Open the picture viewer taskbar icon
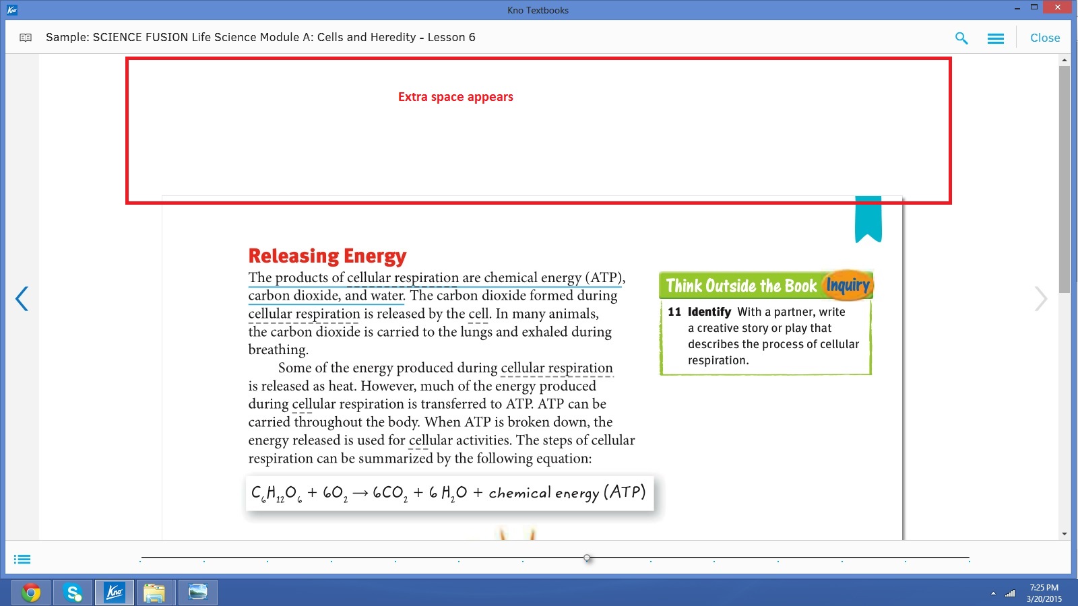This screenshot has height=606, width=1078. 198,593
